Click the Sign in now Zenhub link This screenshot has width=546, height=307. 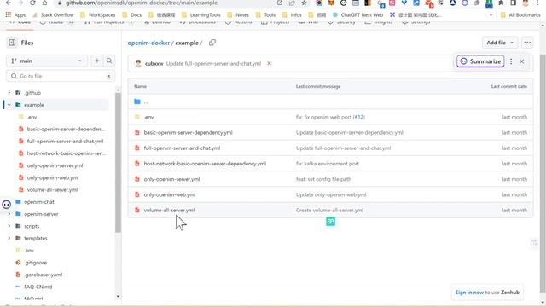469,293
